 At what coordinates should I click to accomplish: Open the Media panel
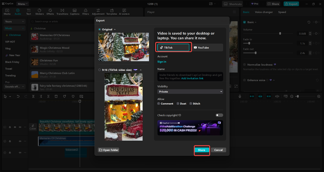coord(7,12)
